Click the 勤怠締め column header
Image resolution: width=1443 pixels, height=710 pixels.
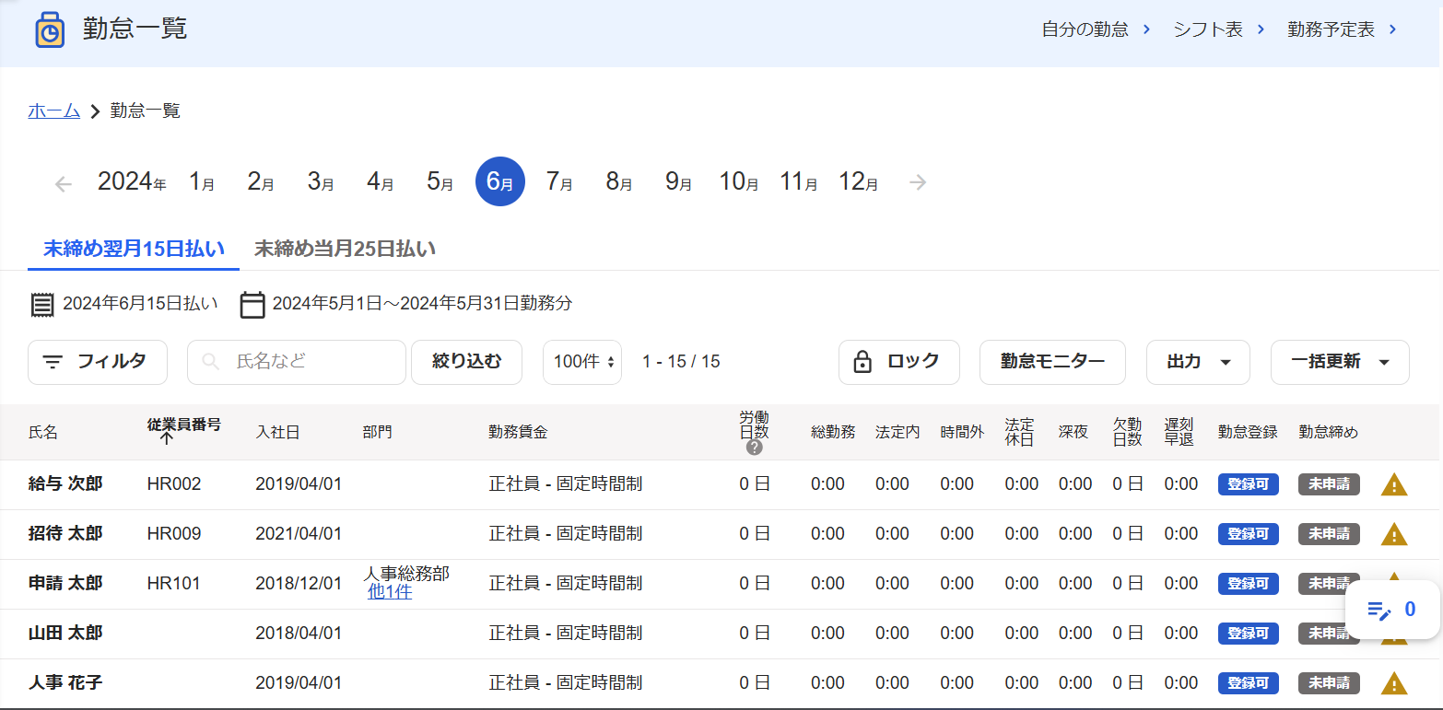1329,432
